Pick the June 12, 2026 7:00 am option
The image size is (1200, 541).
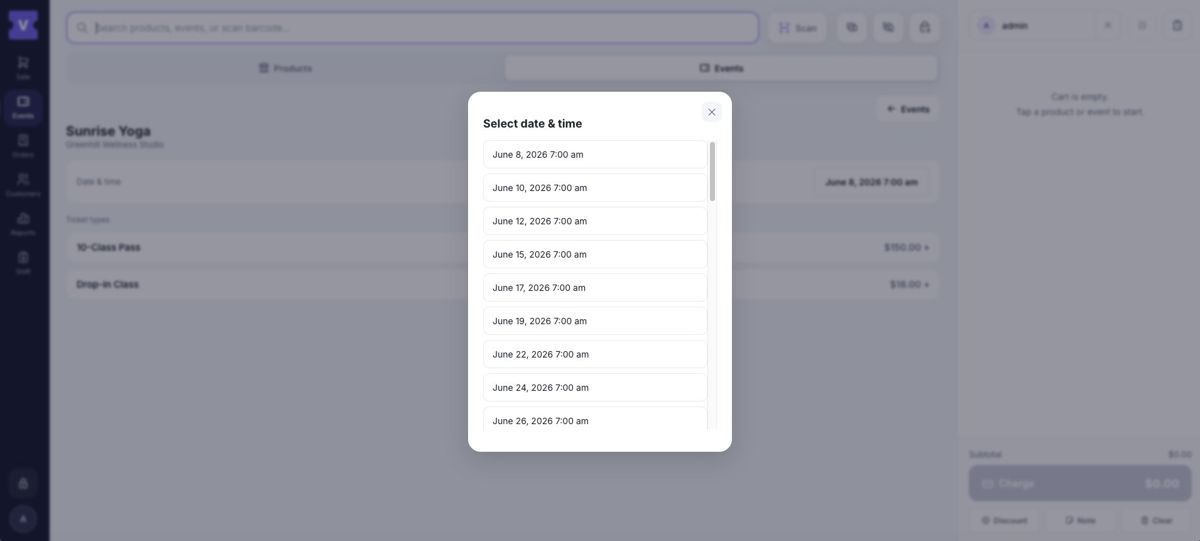pos(595,221)
